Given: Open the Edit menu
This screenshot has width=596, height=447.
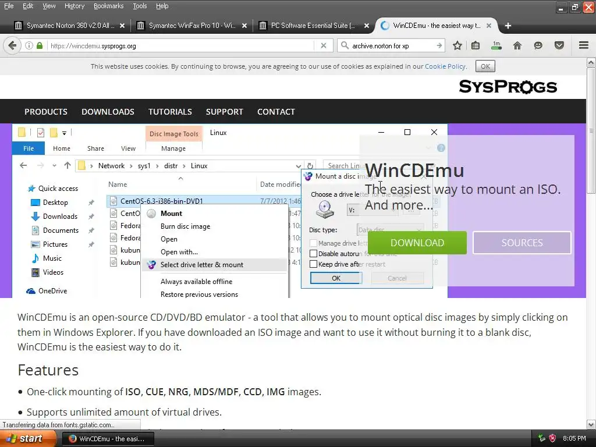Looking at the screenshot, I should (x=28, y=6).
